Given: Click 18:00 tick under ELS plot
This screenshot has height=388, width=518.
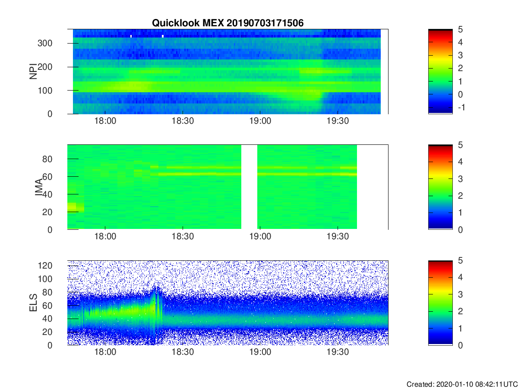Looking at the screenshot, I should click(x=105, y=353).
